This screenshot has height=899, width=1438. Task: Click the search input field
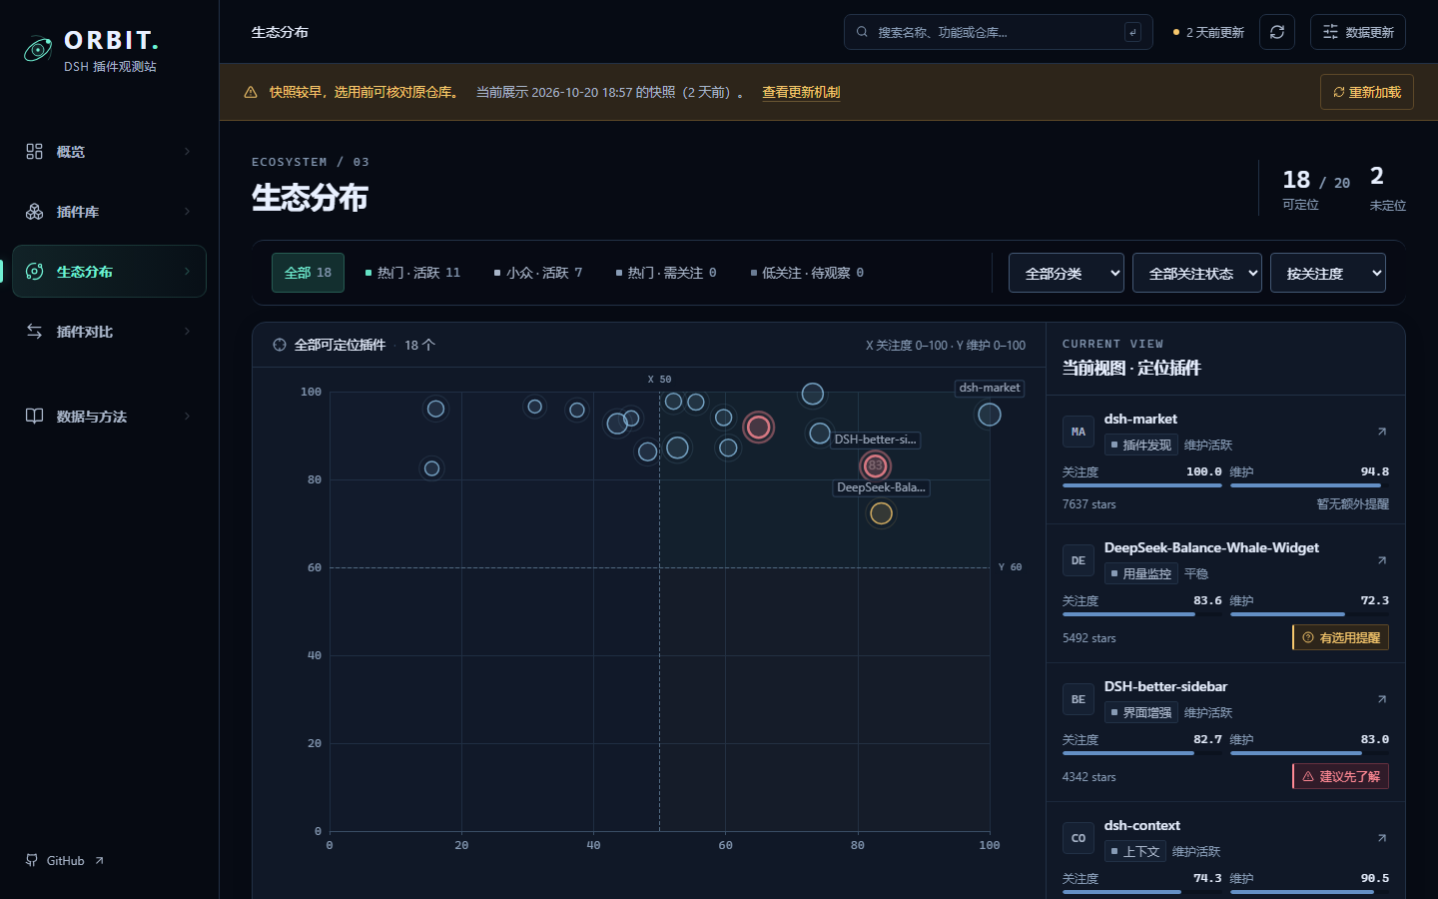999,32
